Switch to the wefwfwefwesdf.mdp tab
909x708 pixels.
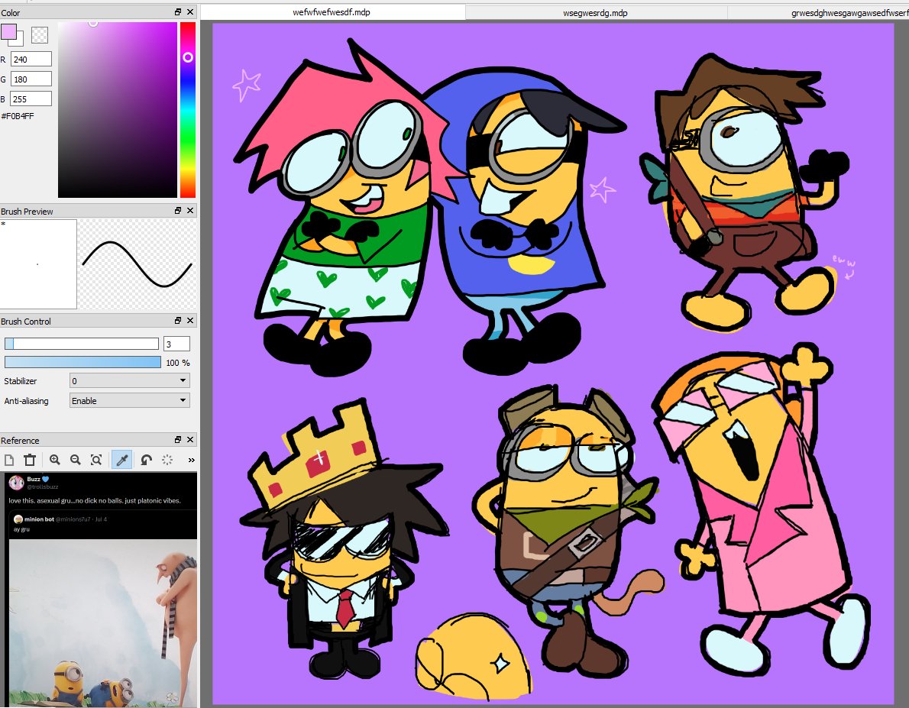[332, 12]
